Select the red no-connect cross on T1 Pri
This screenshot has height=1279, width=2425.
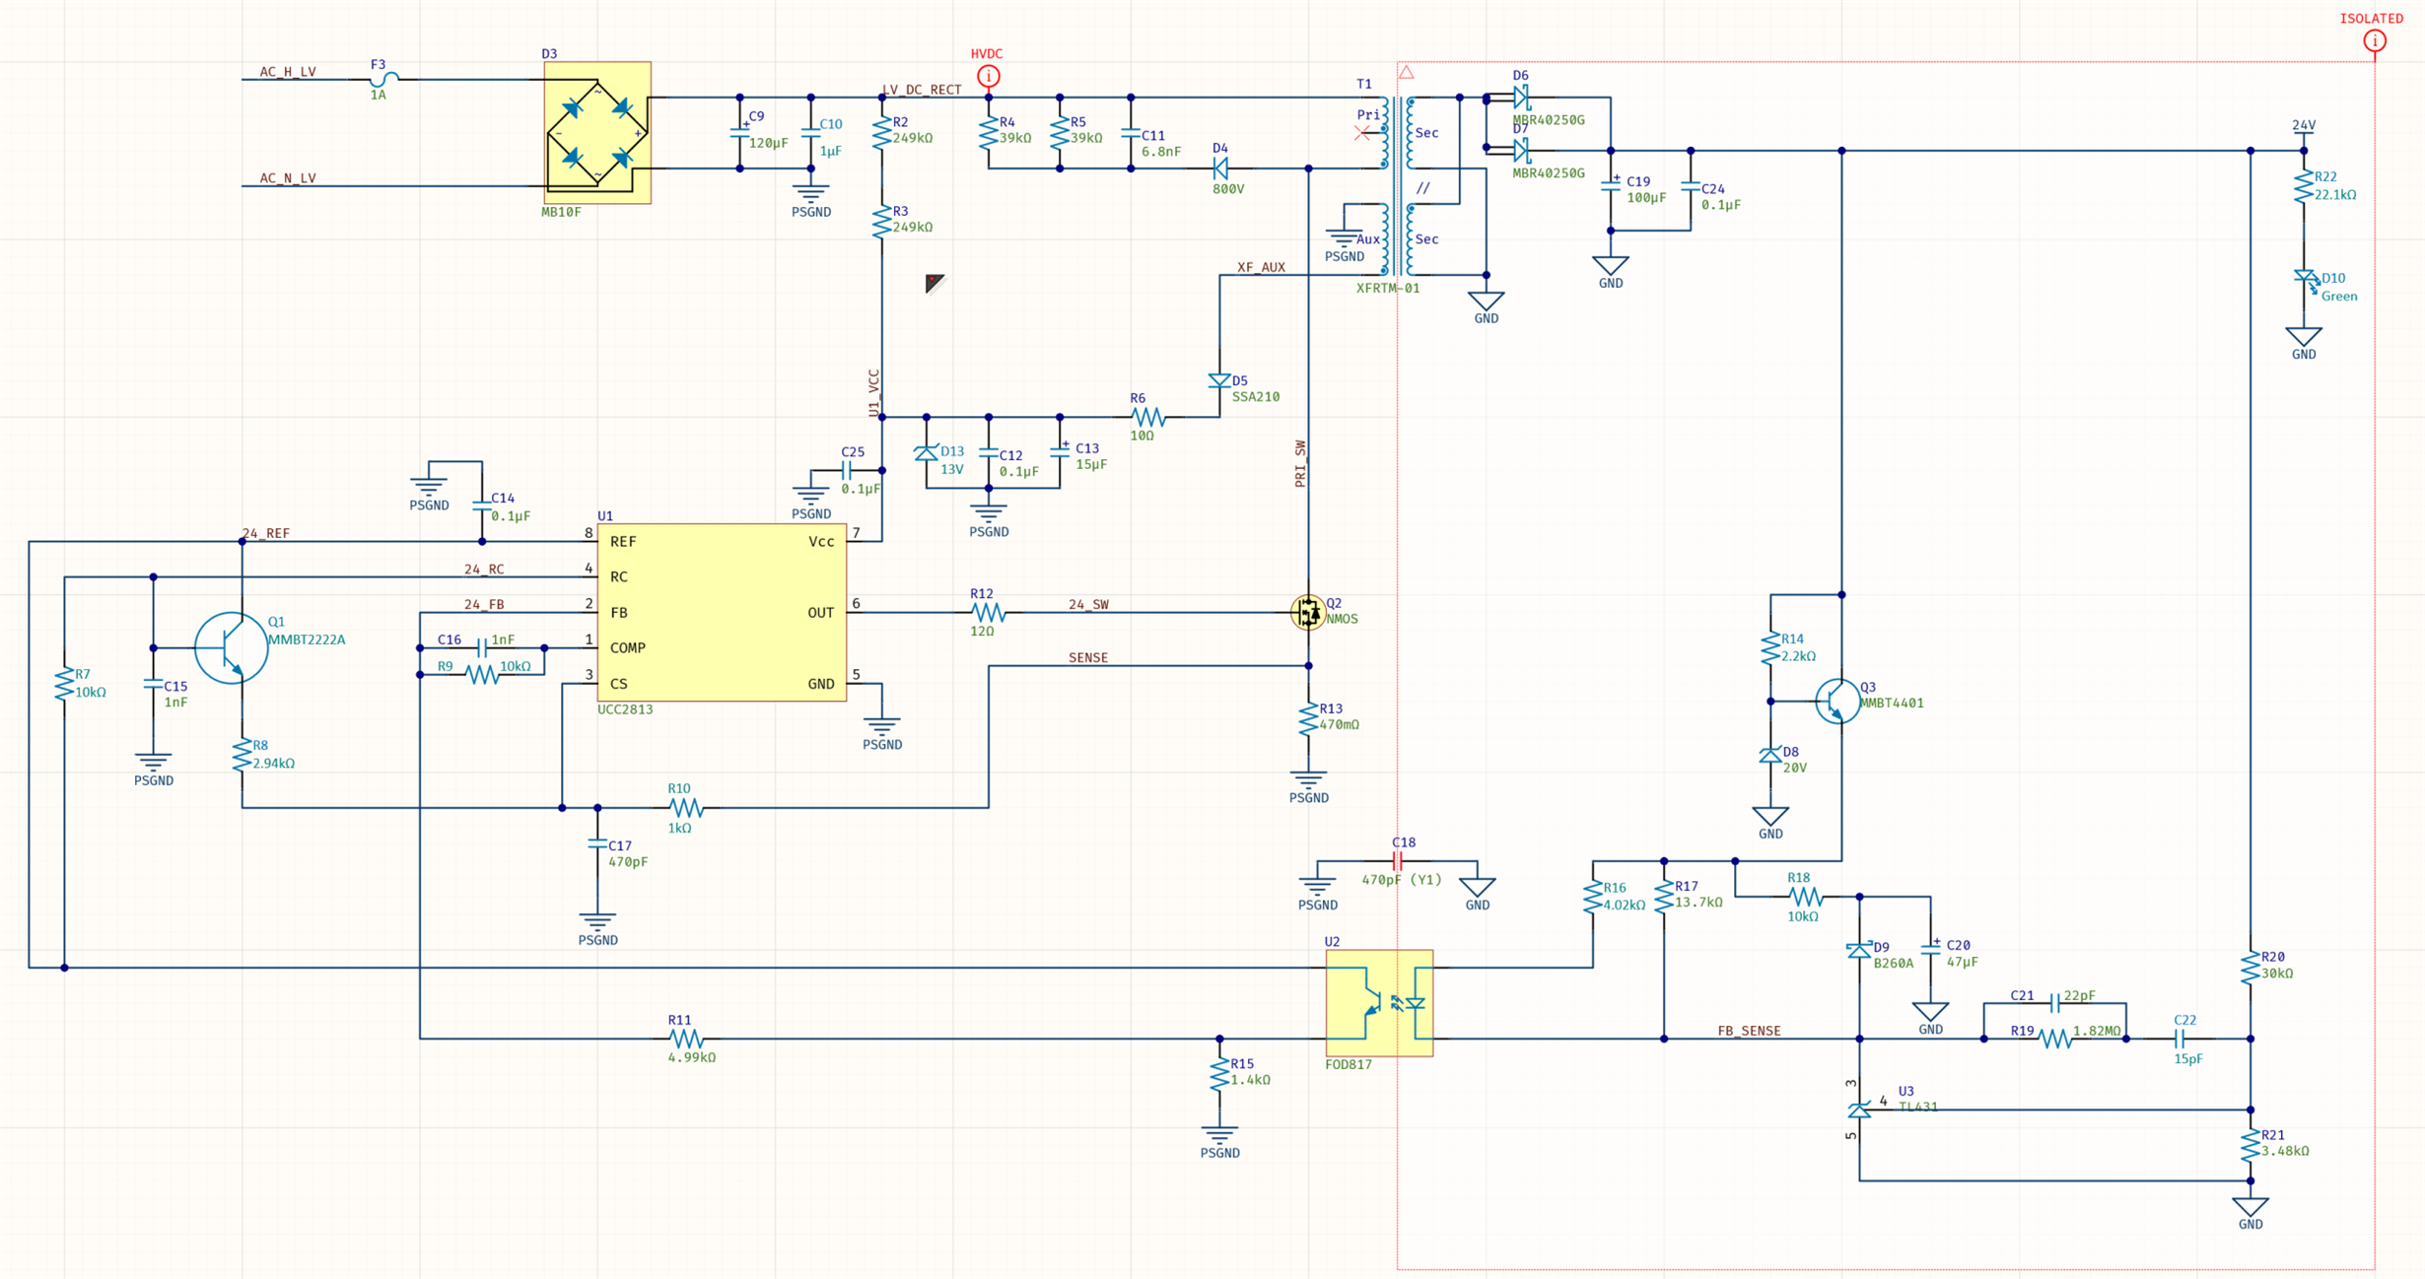click(1361, 133)
